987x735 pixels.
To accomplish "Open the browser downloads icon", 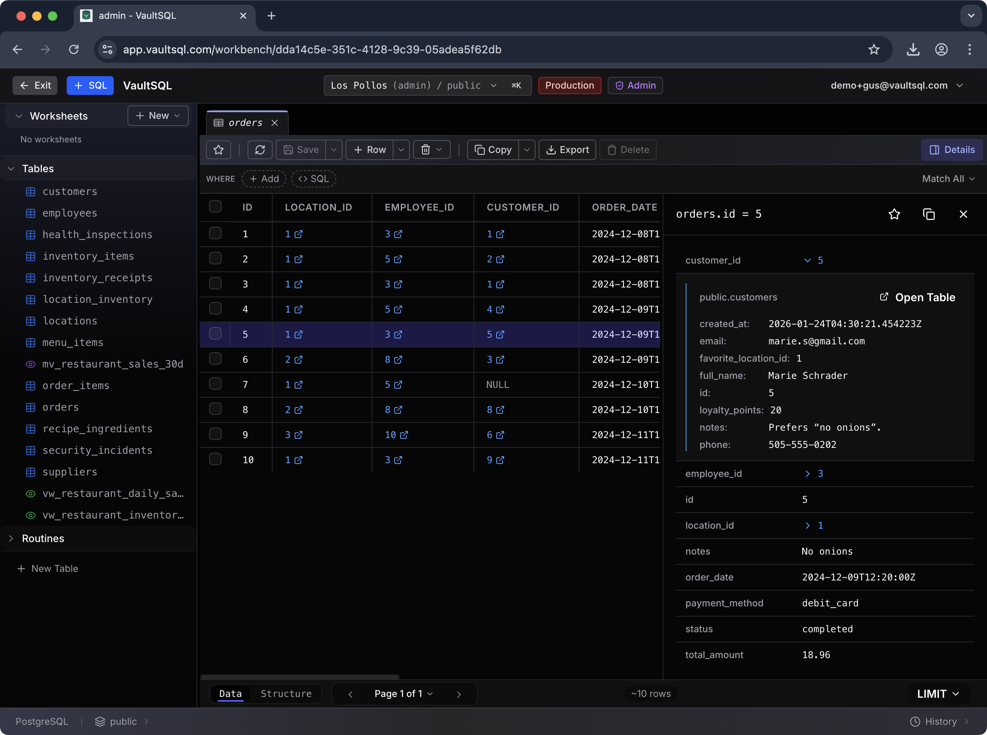I will coord(913,49).
